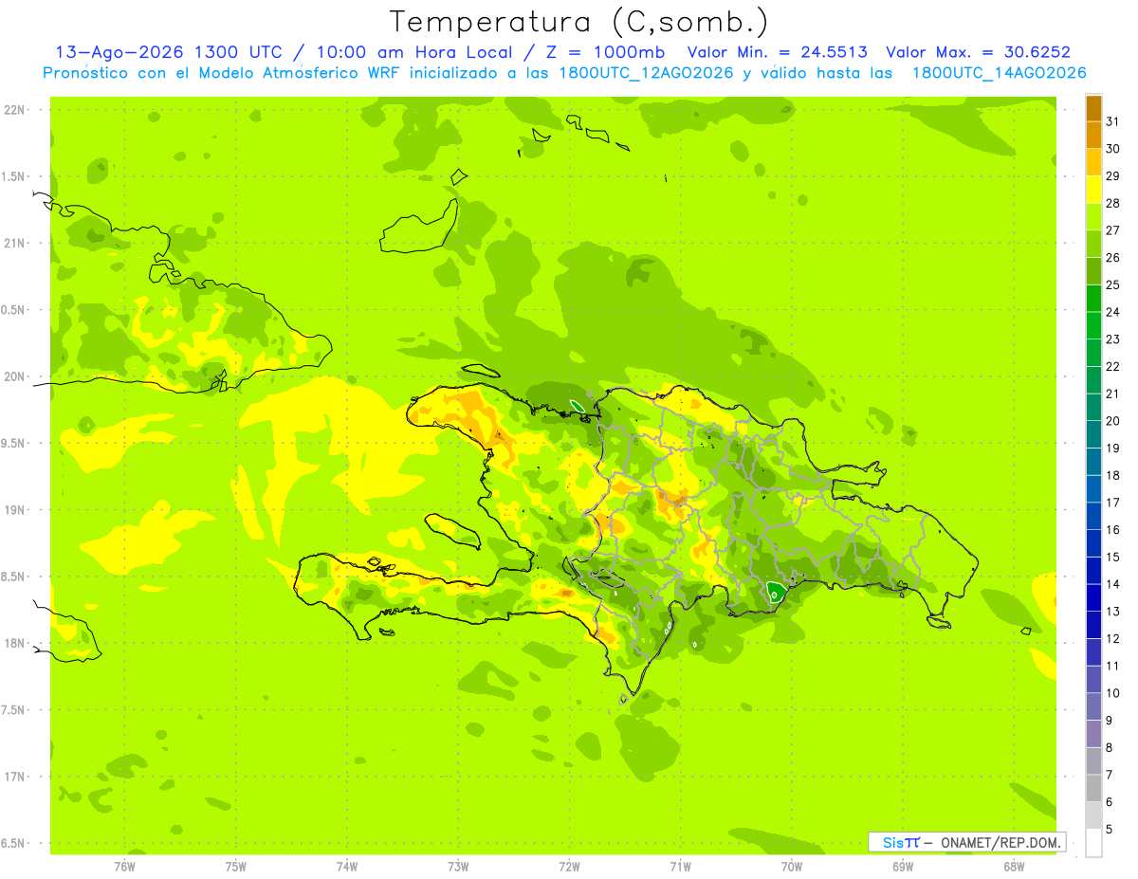Viewport: 1138px width, 879px height.
Task: Click the "75W" longitude label
Action: (x=236, y=867)
